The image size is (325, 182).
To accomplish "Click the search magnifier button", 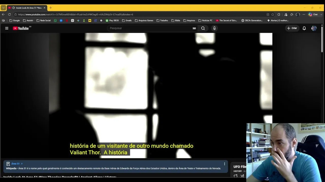I will (x=203, y=28).
